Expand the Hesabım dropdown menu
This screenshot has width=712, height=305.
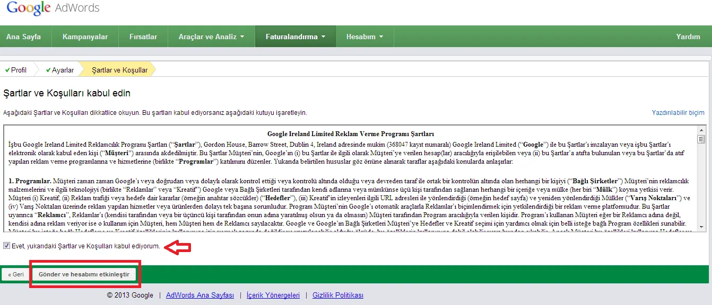tap(365, 37)
